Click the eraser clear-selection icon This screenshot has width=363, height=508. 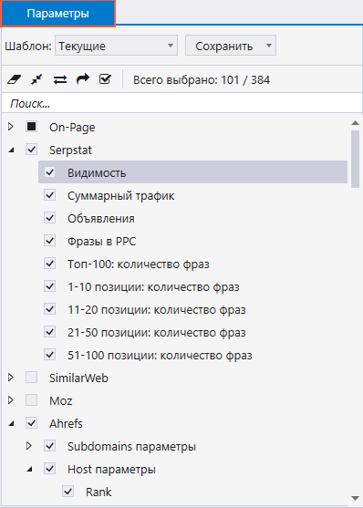[14, 79]
